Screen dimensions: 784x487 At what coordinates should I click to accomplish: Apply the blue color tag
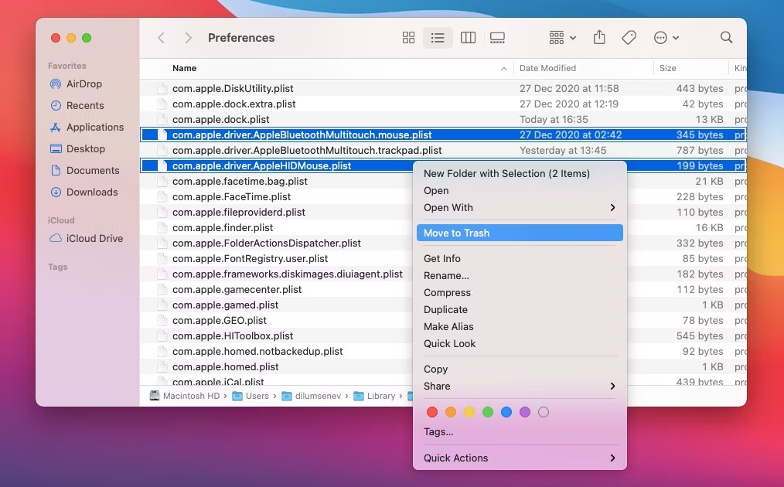tap(506, 412)
